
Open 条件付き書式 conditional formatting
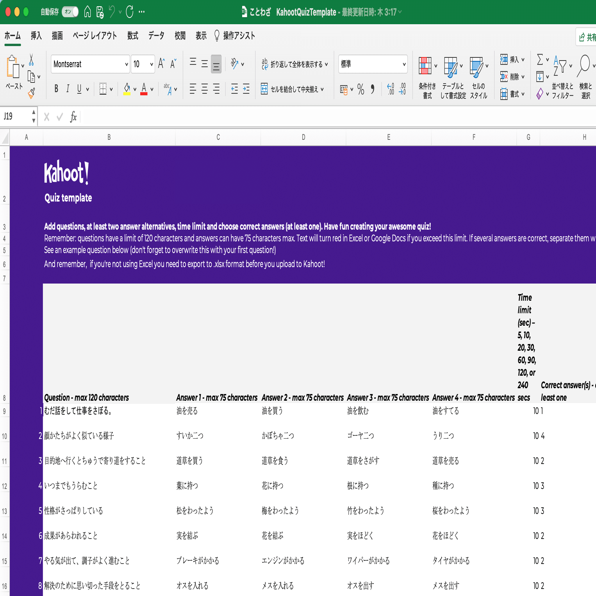click(x=427, y=78)
